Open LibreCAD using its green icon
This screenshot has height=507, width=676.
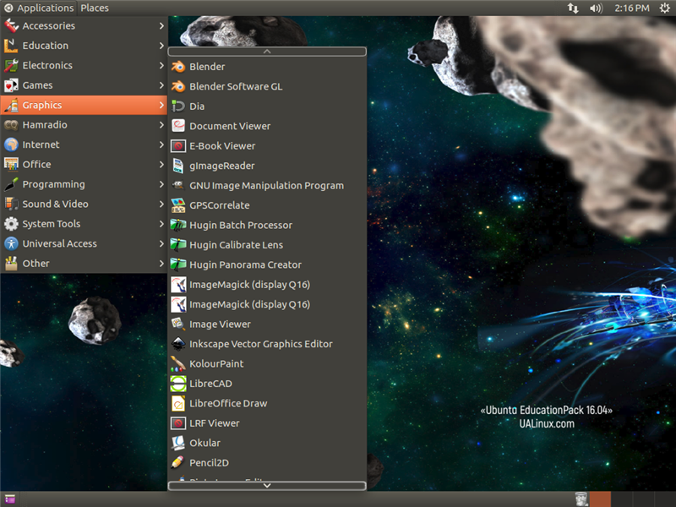(x=178, y=384)
